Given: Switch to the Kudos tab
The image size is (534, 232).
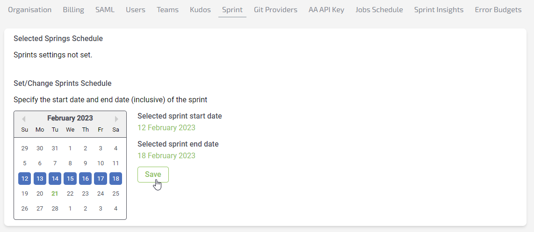Looking at the screenshot, I should coord(200,10).
